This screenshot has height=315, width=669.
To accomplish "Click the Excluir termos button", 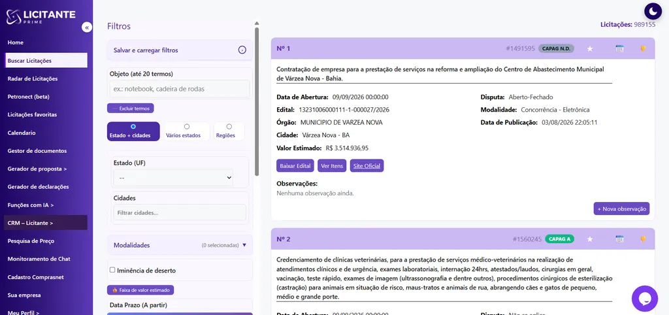I will [130, 108].
